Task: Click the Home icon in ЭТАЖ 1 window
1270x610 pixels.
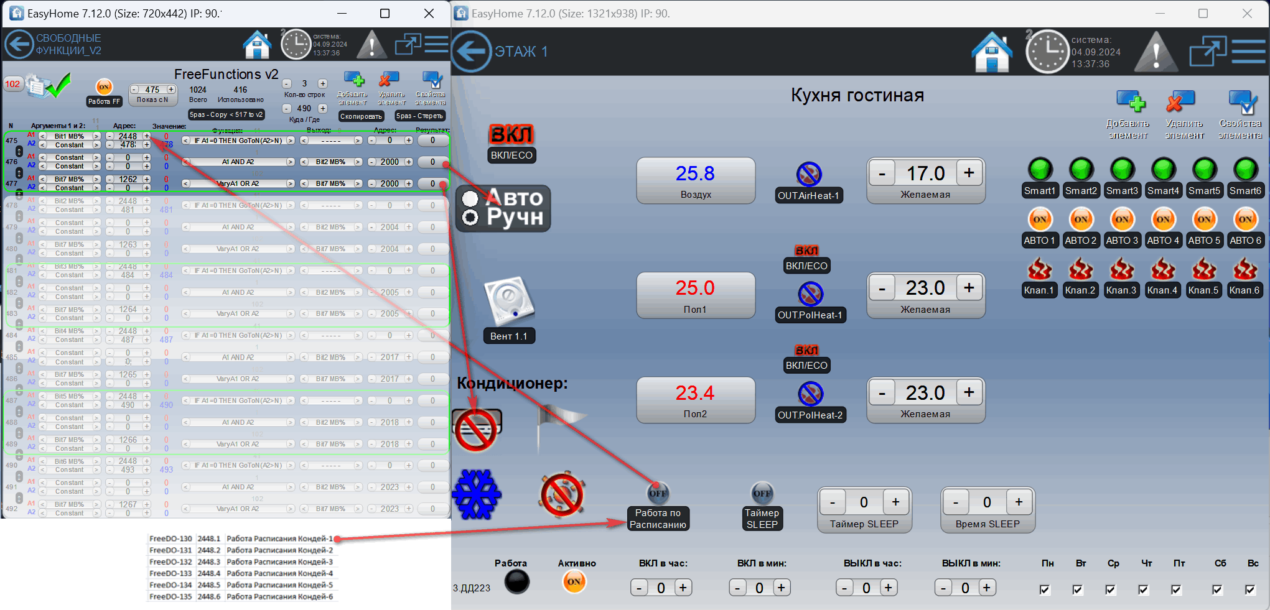Action: tap(992, 52)
